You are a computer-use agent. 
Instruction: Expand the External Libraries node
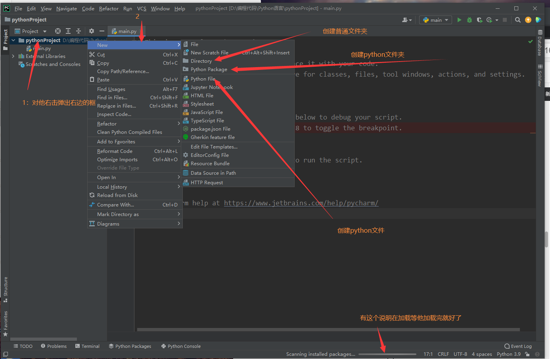click(x=13, y=56)
